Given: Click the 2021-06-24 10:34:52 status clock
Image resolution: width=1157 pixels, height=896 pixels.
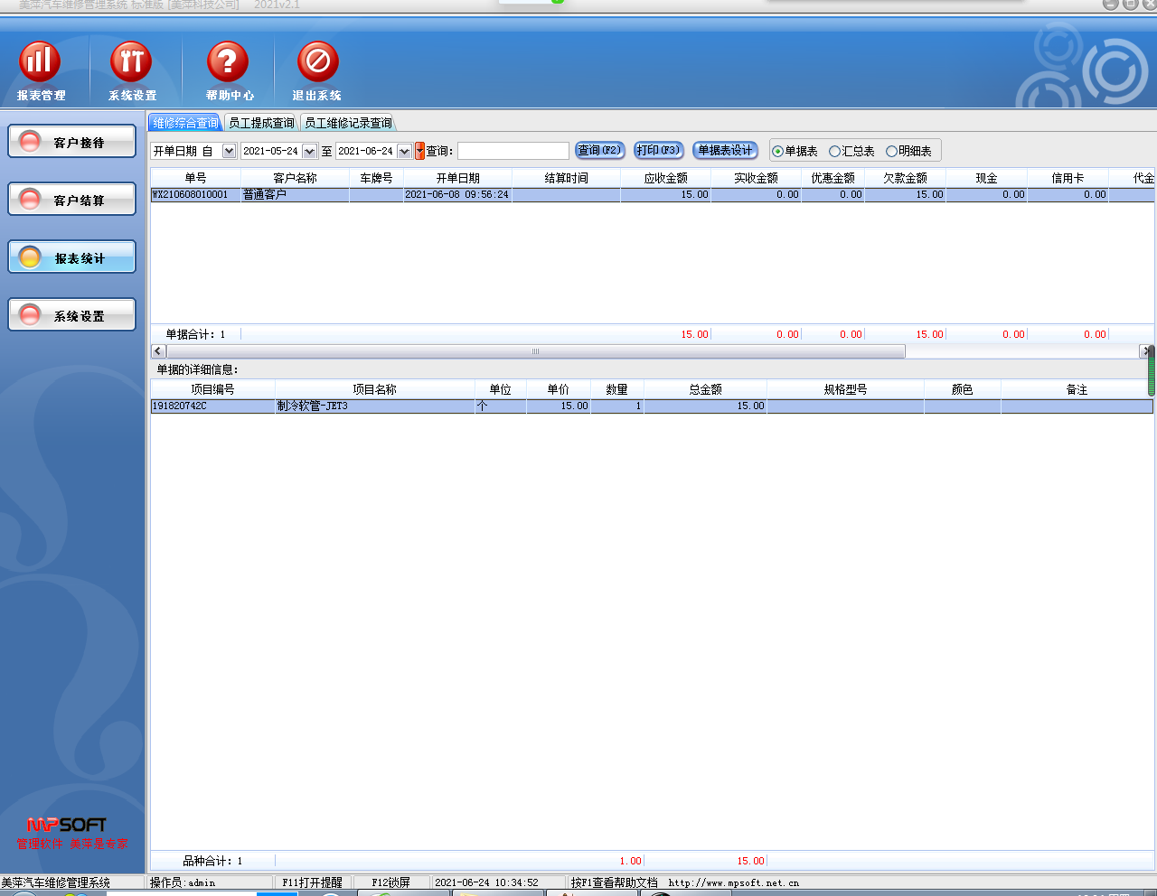Looking at the screenshot, I should (486, 882).
